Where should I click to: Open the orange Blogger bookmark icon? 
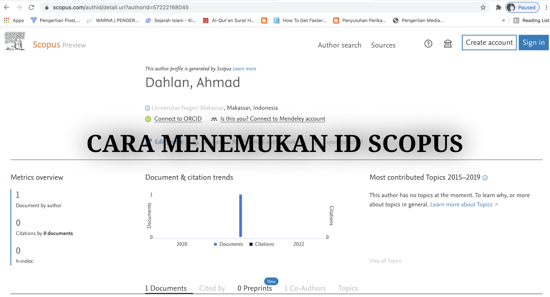coord(264,20)
